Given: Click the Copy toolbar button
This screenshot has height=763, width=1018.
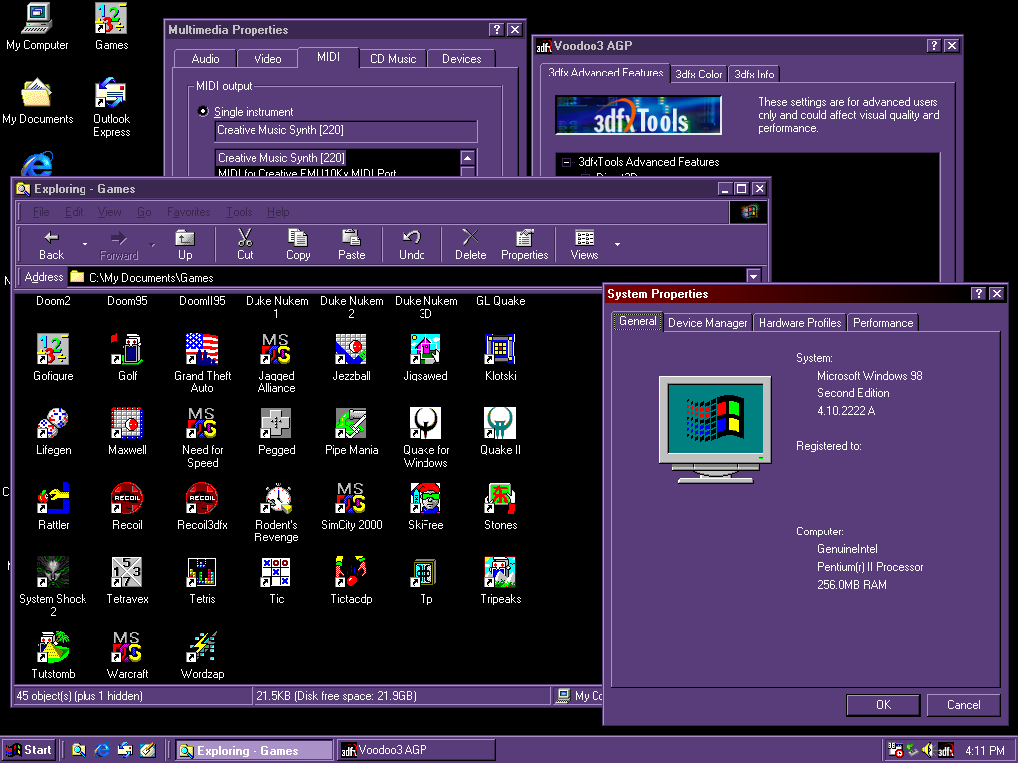Looking at the screenshot, I should [x=298, y=244].
